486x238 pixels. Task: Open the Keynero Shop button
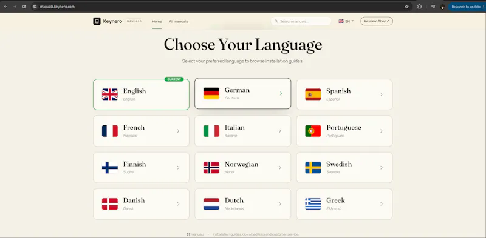pos(377,21)
